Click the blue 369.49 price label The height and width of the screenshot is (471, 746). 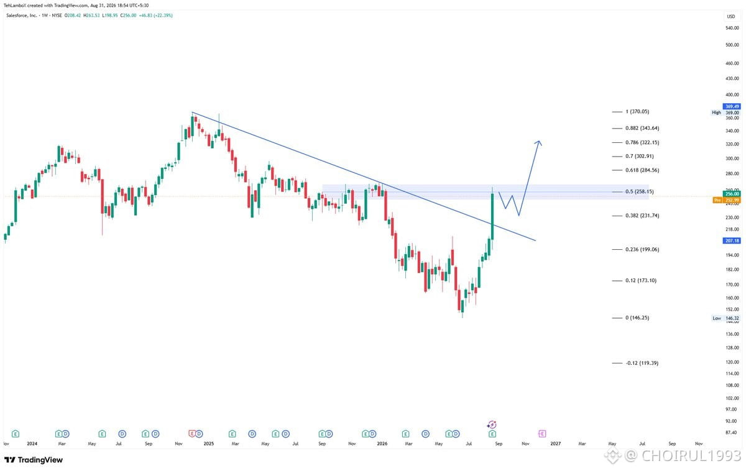pos(732,106)
